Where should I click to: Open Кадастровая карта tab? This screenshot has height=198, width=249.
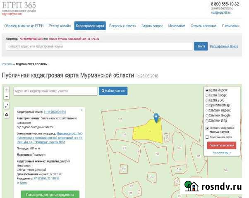tap(90, 26)
